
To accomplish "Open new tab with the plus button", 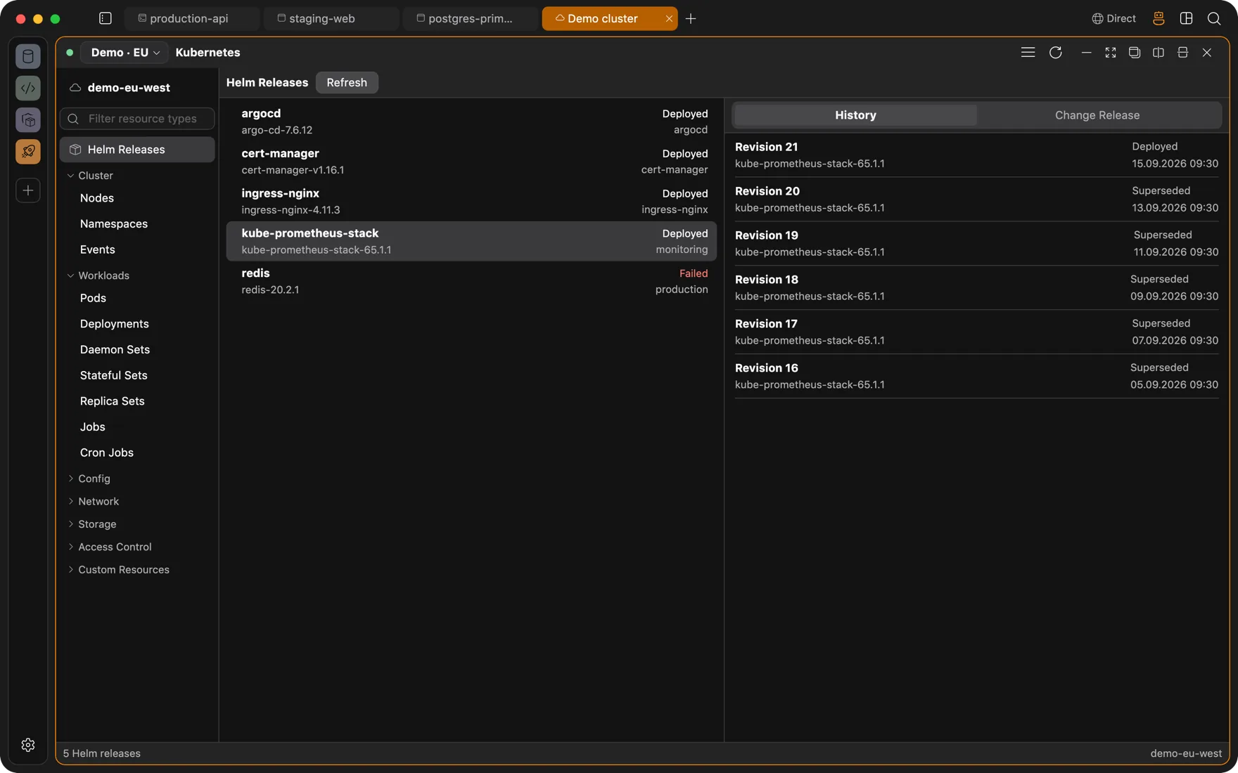I will (x=691, y=18).
